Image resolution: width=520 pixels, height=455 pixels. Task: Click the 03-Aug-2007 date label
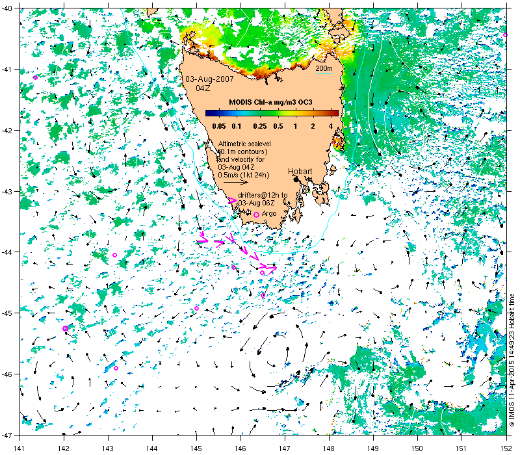coord(209,79)
